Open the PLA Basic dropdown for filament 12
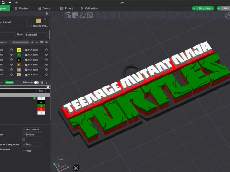This screenshot has width=230, height=172. tap(33, 75)
